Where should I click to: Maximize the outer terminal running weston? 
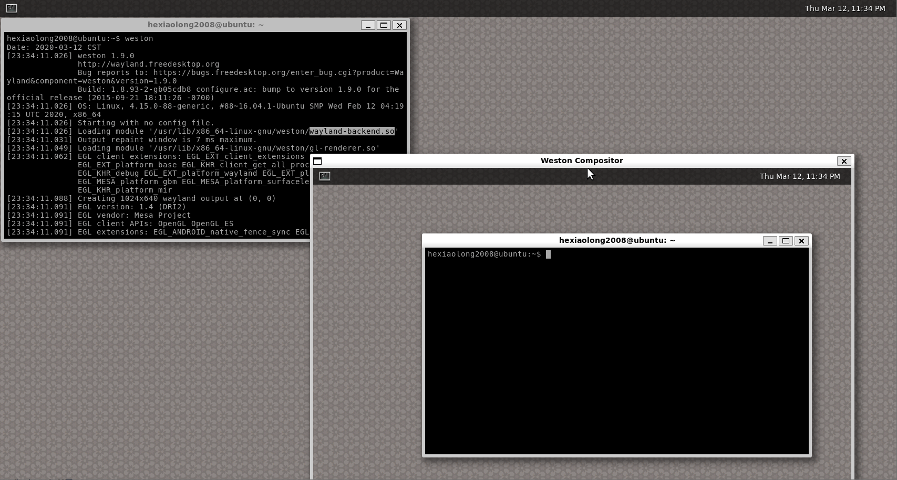[x=384, y=25]
